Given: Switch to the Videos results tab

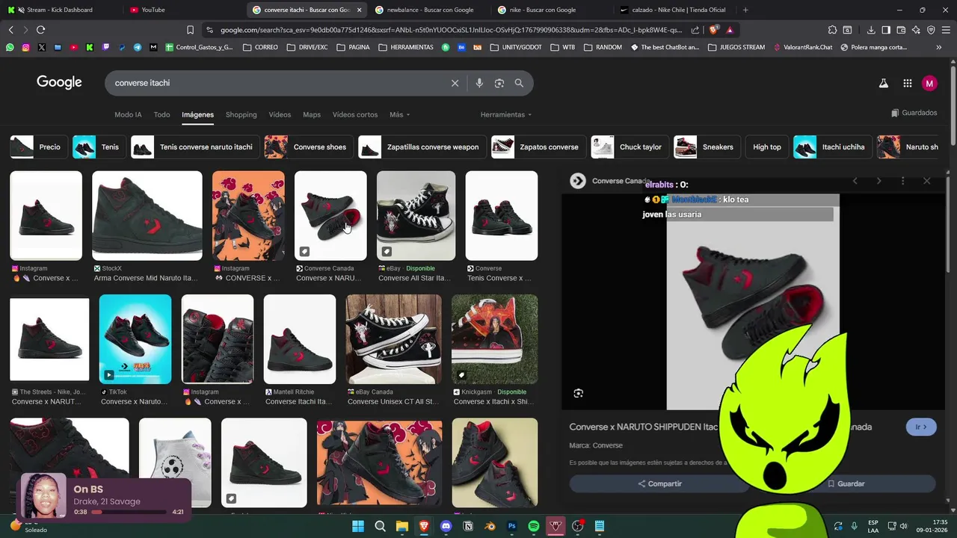Looking at the screenshot, I should pyautogui.click(x=280, y=114).
